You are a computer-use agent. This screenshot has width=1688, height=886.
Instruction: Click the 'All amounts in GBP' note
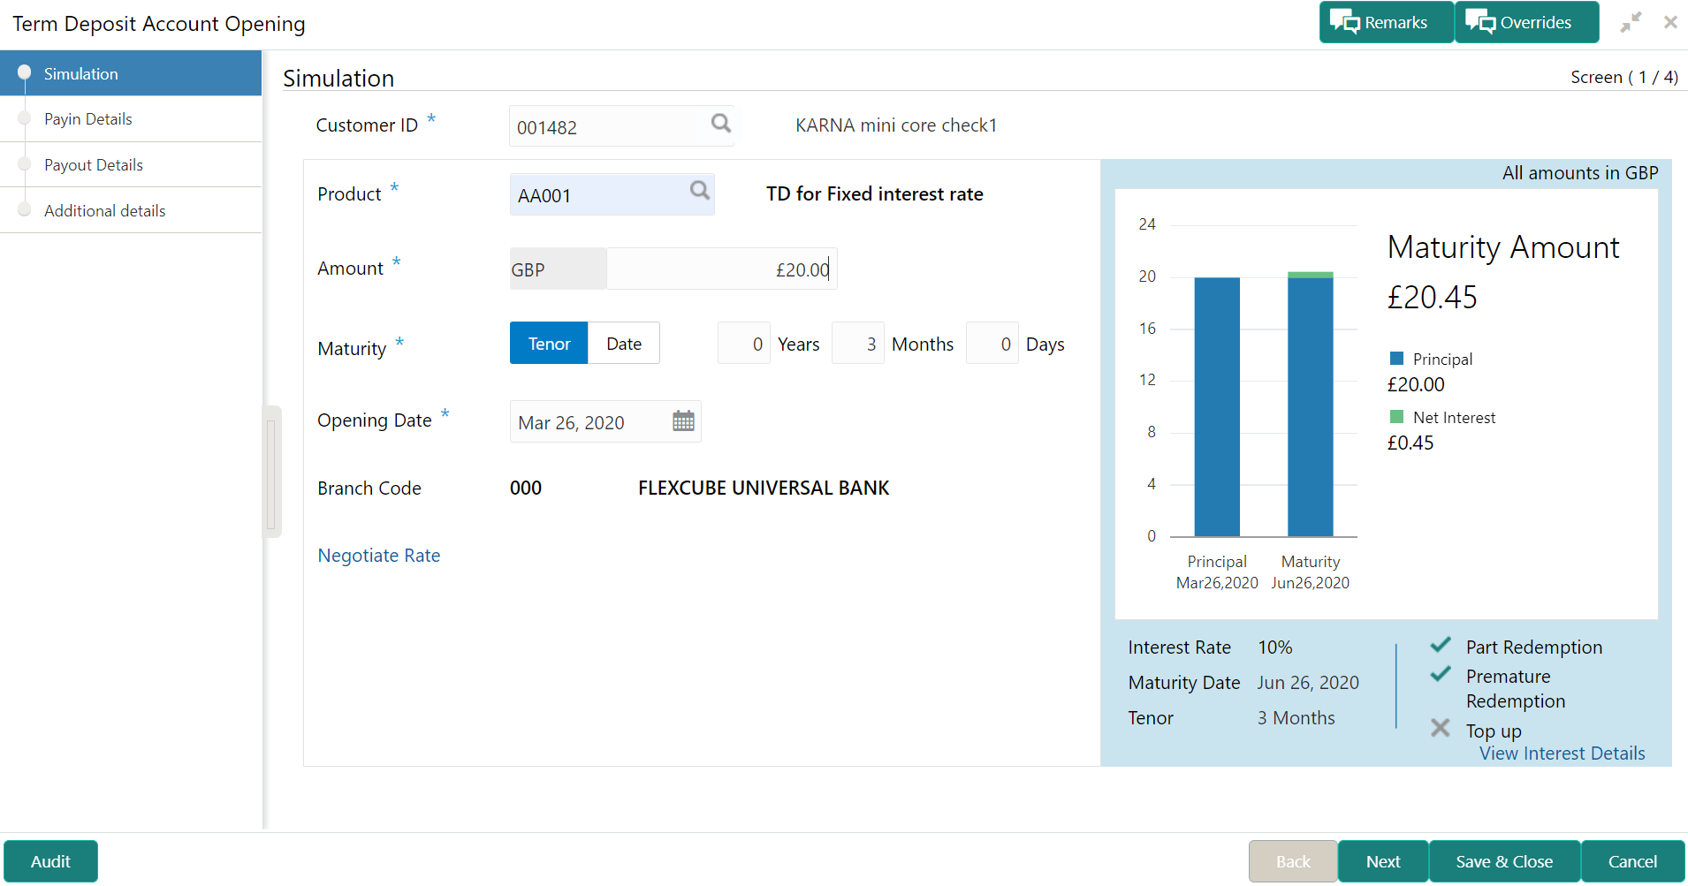pos(1580,173)
